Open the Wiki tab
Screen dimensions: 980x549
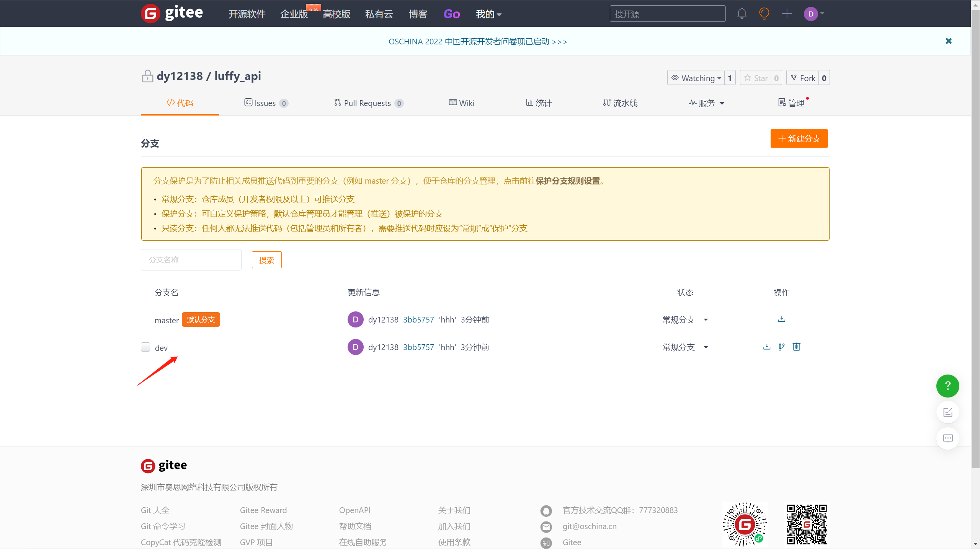pos(461,103)
